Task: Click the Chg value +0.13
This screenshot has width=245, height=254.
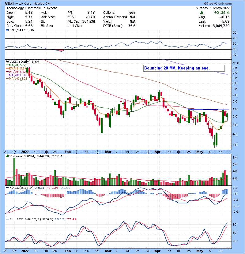Action: click(225, 17)
